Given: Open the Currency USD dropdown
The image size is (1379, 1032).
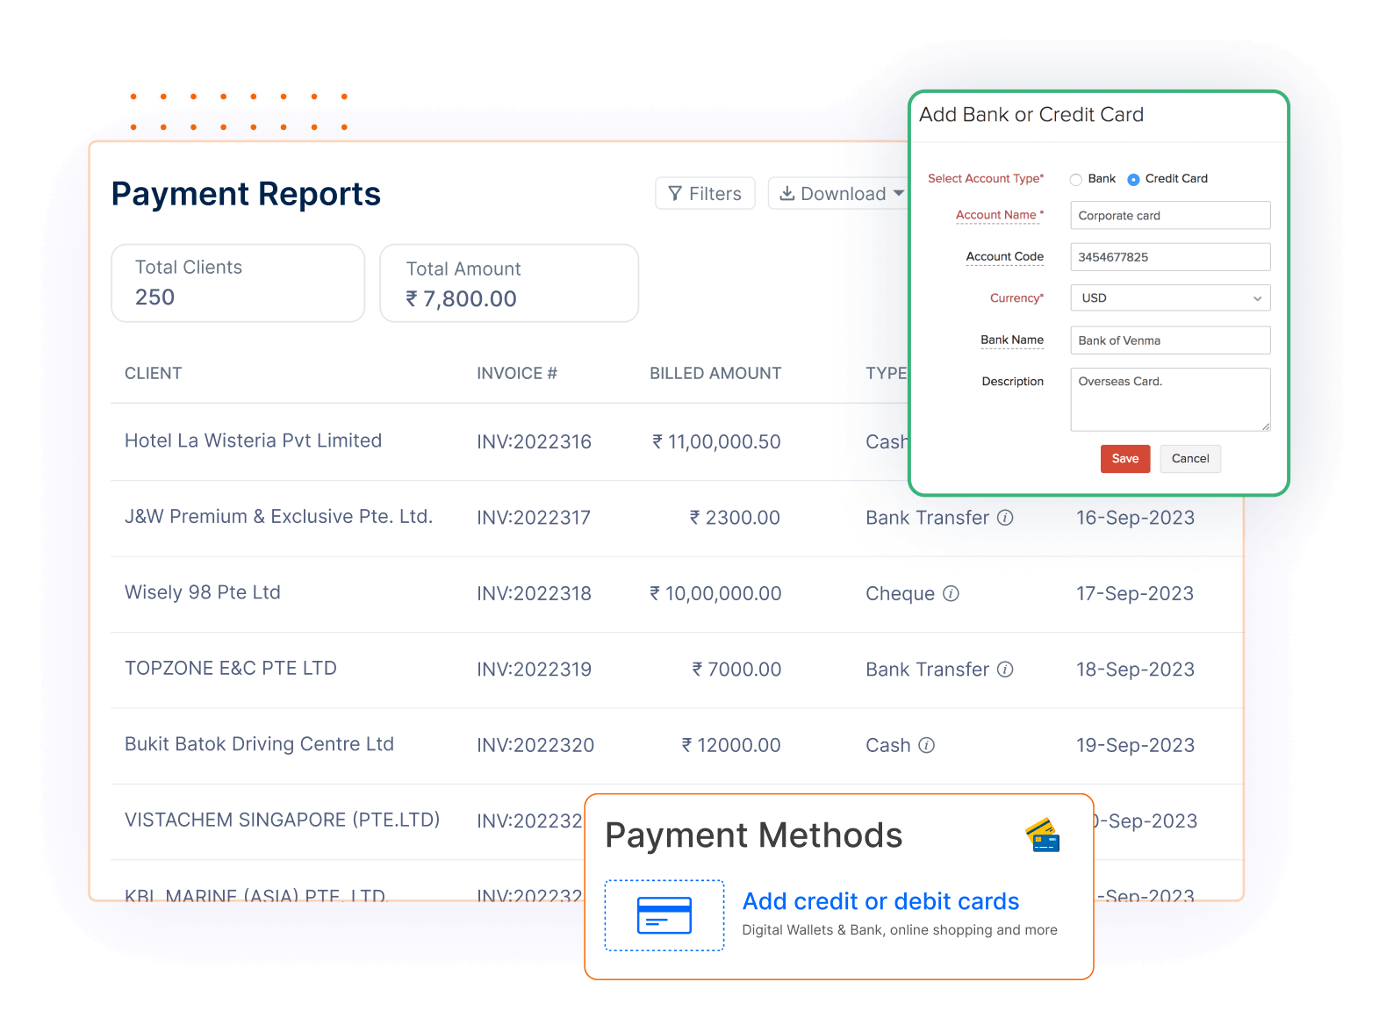Looking at the screenshot, I should [1170, 298].
